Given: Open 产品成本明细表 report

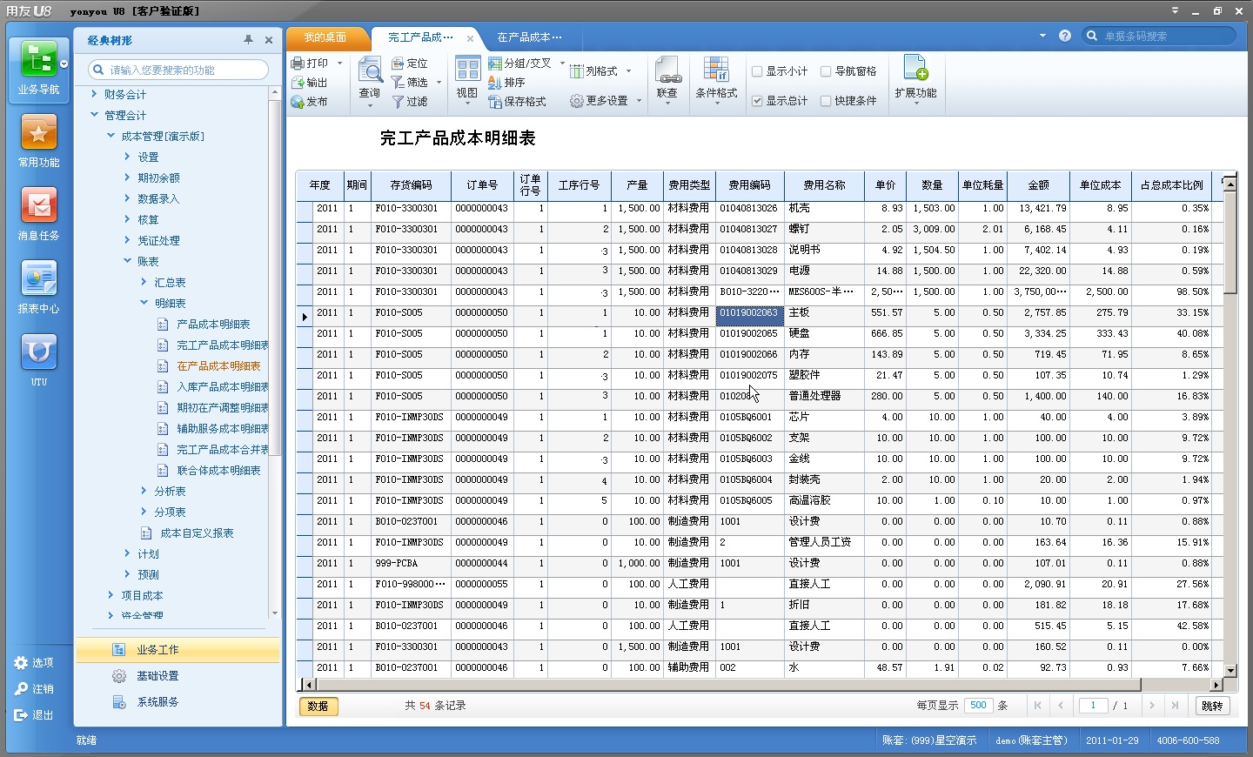Looking at the screenshot, I should click(213, 325).
